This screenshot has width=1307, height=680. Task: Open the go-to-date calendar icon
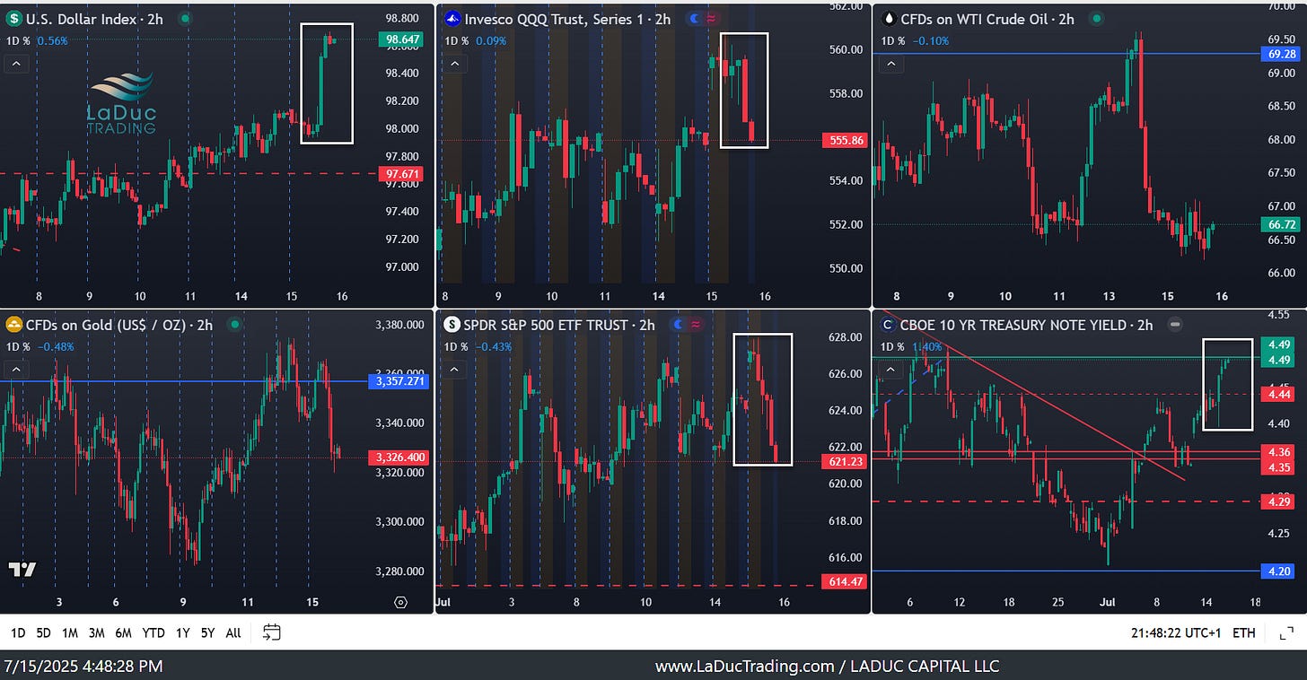[272, 632]
